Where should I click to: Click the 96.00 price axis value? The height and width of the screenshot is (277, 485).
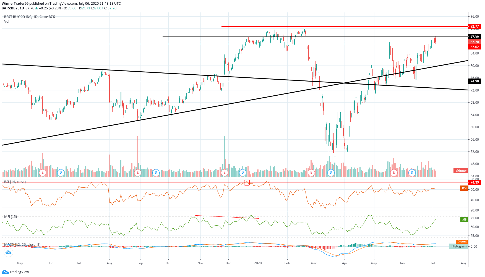point(474,17)
